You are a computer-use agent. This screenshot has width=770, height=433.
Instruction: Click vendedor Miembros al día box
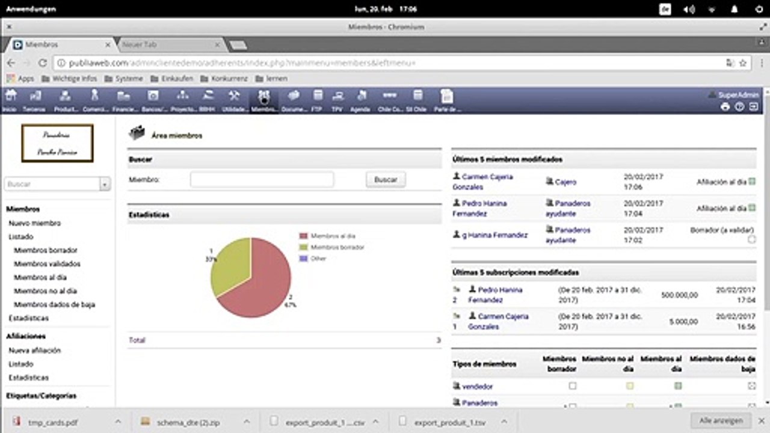coord(678,386)
